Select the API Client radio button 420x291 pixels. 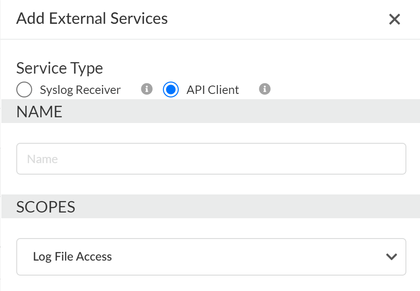170,90
